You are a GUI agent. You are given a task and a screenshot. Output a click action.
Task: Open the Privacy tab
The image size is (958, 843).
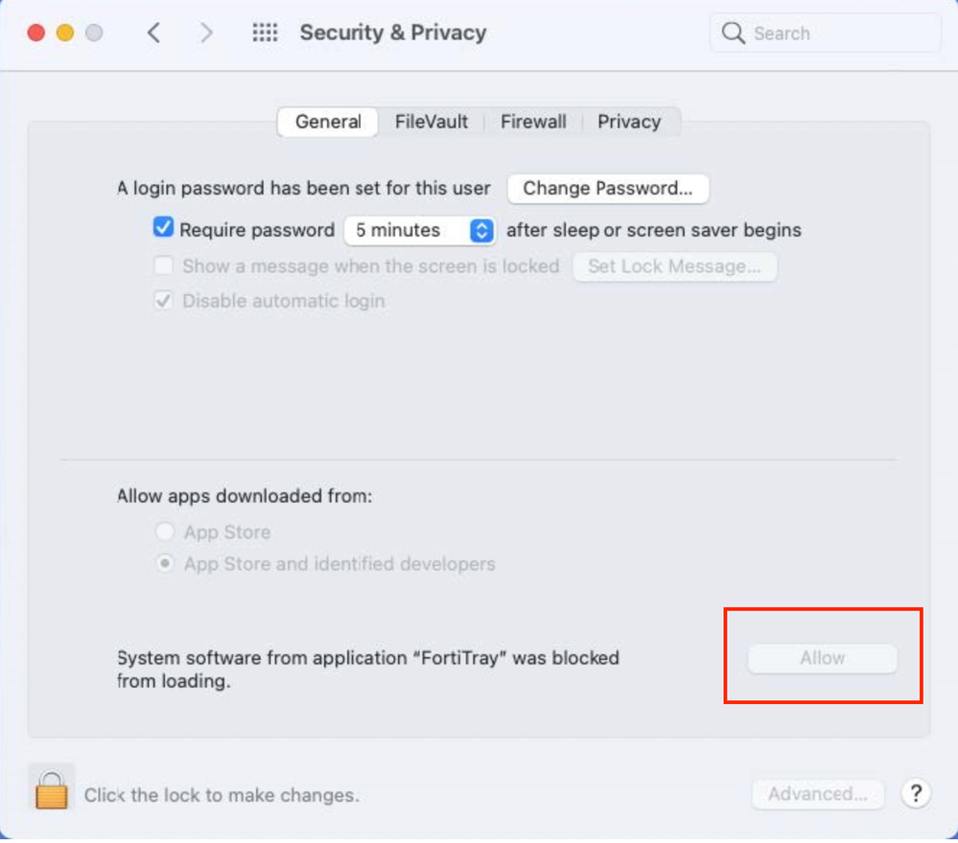coord(629,122)
